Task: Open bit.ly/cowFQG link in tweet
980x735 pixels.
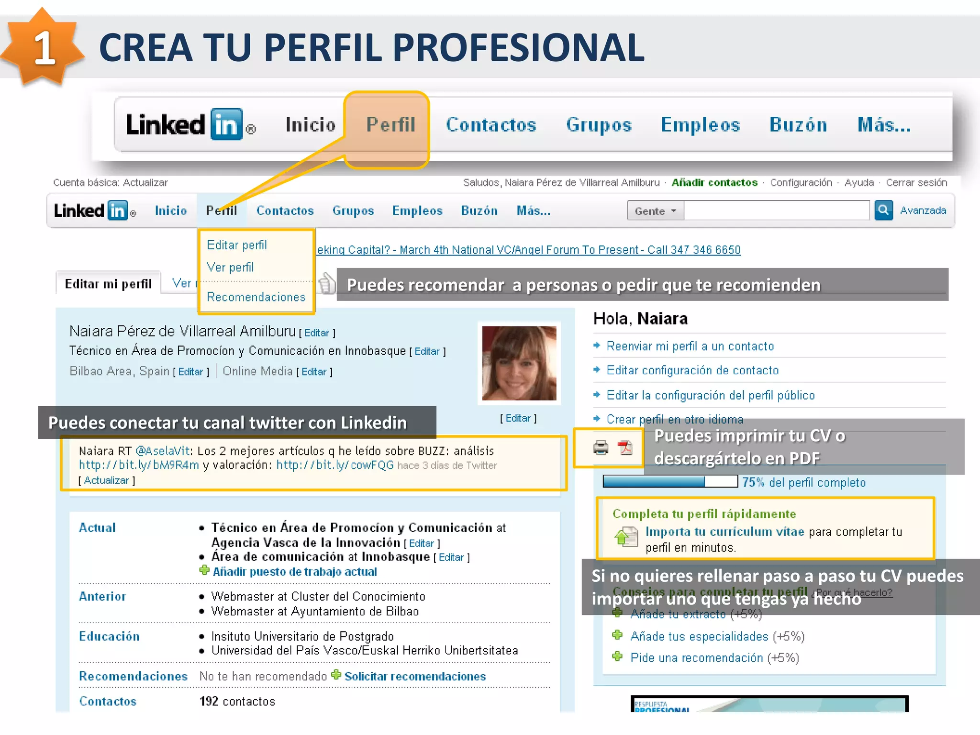Action: tap(335, 465)
